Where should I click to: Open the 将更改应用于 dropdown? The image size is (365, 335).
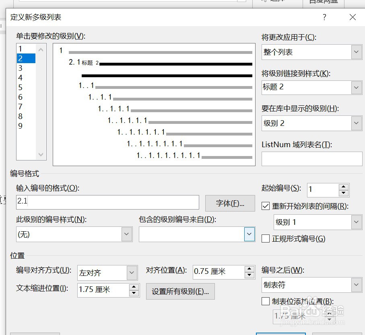click(x=356, y=52)
